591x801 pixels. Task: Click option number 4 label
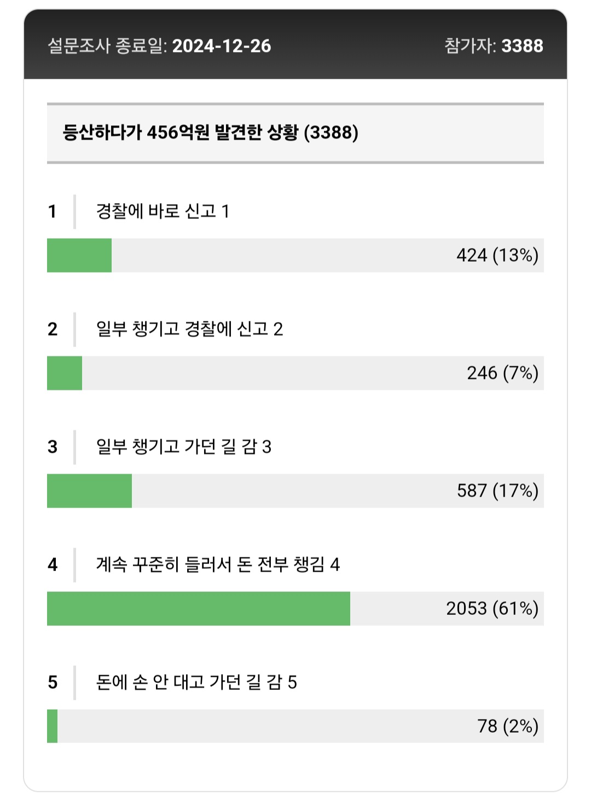tap(53, 564)
